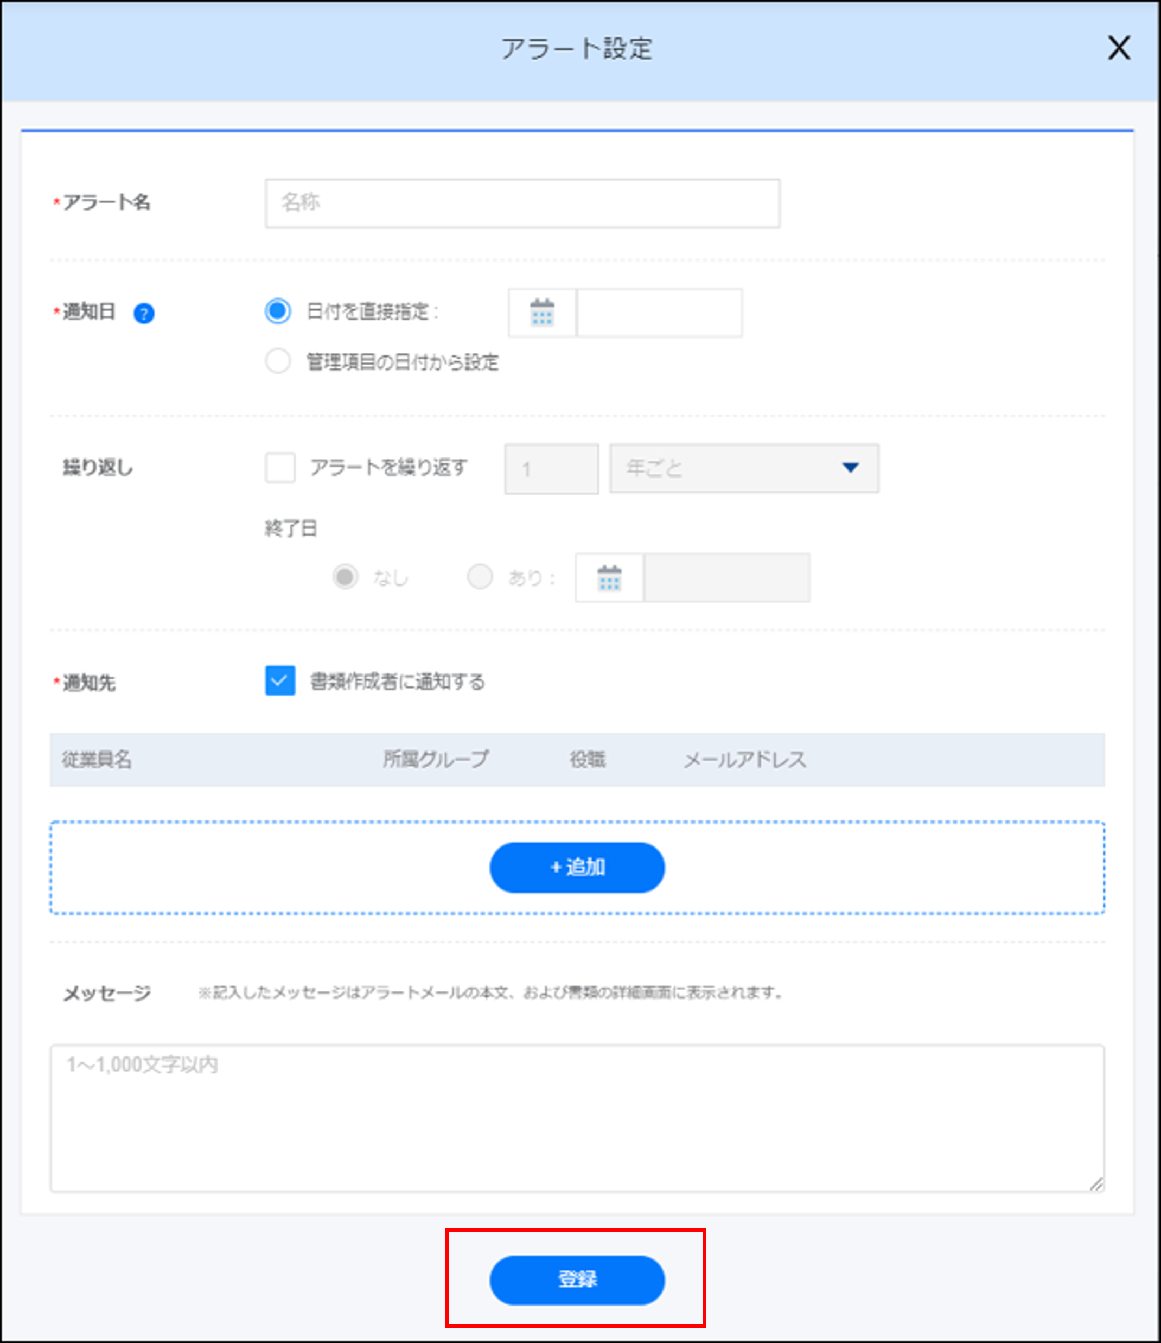Click the 終了日 date input field
The height and width of the screenshot is (1343, 1161).
[727, 577]
